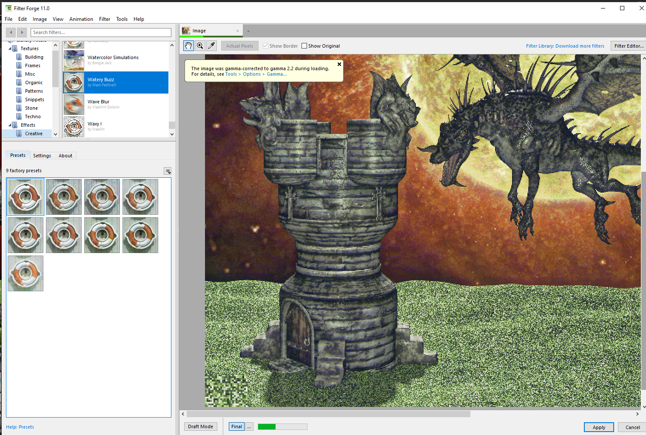
Task: Collapse the Effects tree node
Action: [10, 125]
